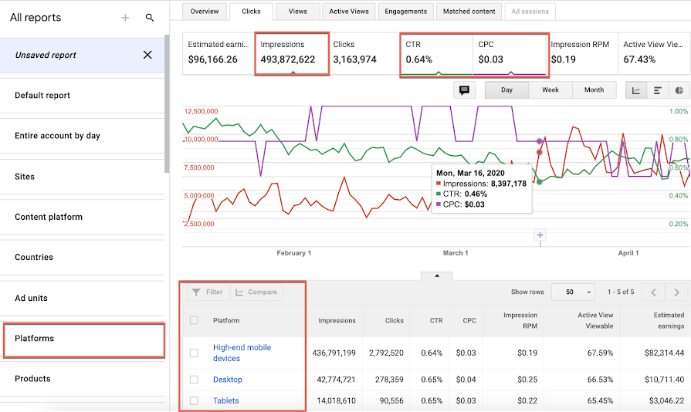Open the Countries report
This screenshot has width=691, height=412.
pyautogui.click(x=83, y=258)
